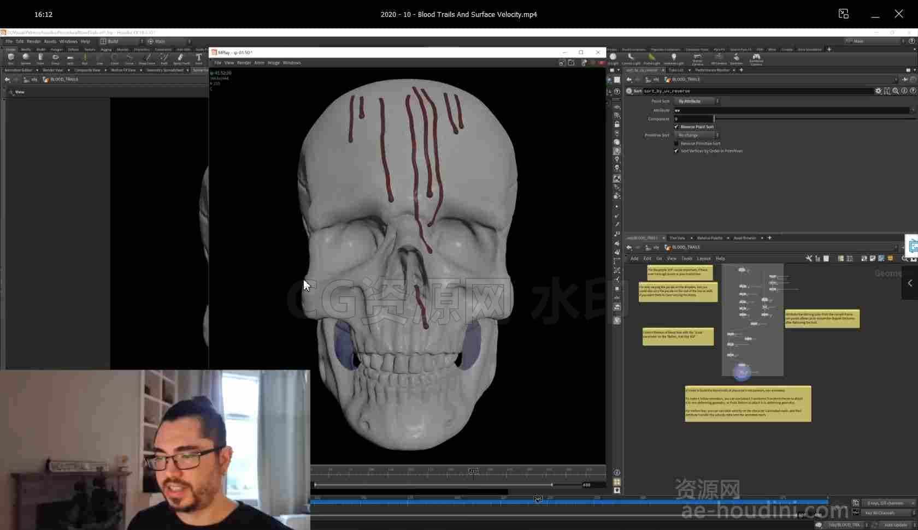918x530 pixels.
Task: Open the Key All Channels dropdown
Action: [888, 513]
